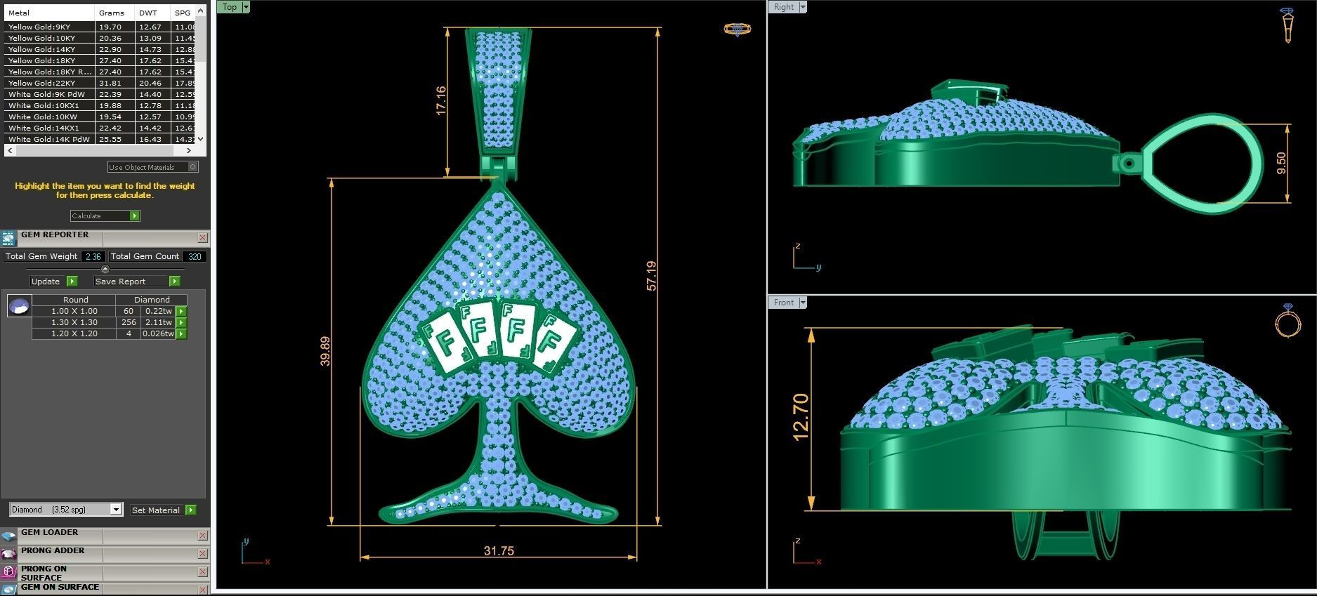
Task: Select the White Gold:10KX1 row
Action: click(100, 105)
